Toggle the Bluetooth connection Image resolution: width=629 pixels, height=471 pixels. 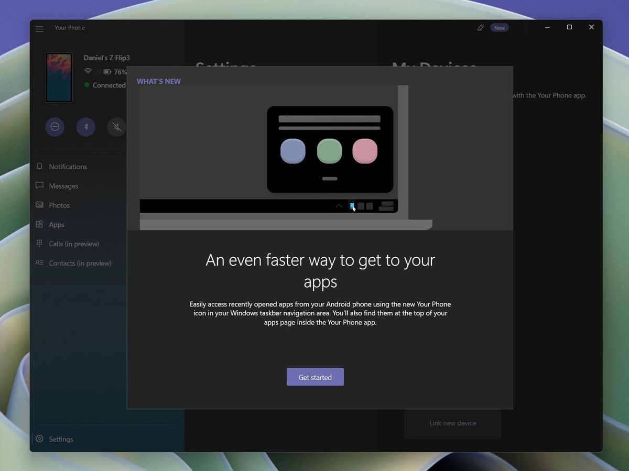[x=85, y=127]
